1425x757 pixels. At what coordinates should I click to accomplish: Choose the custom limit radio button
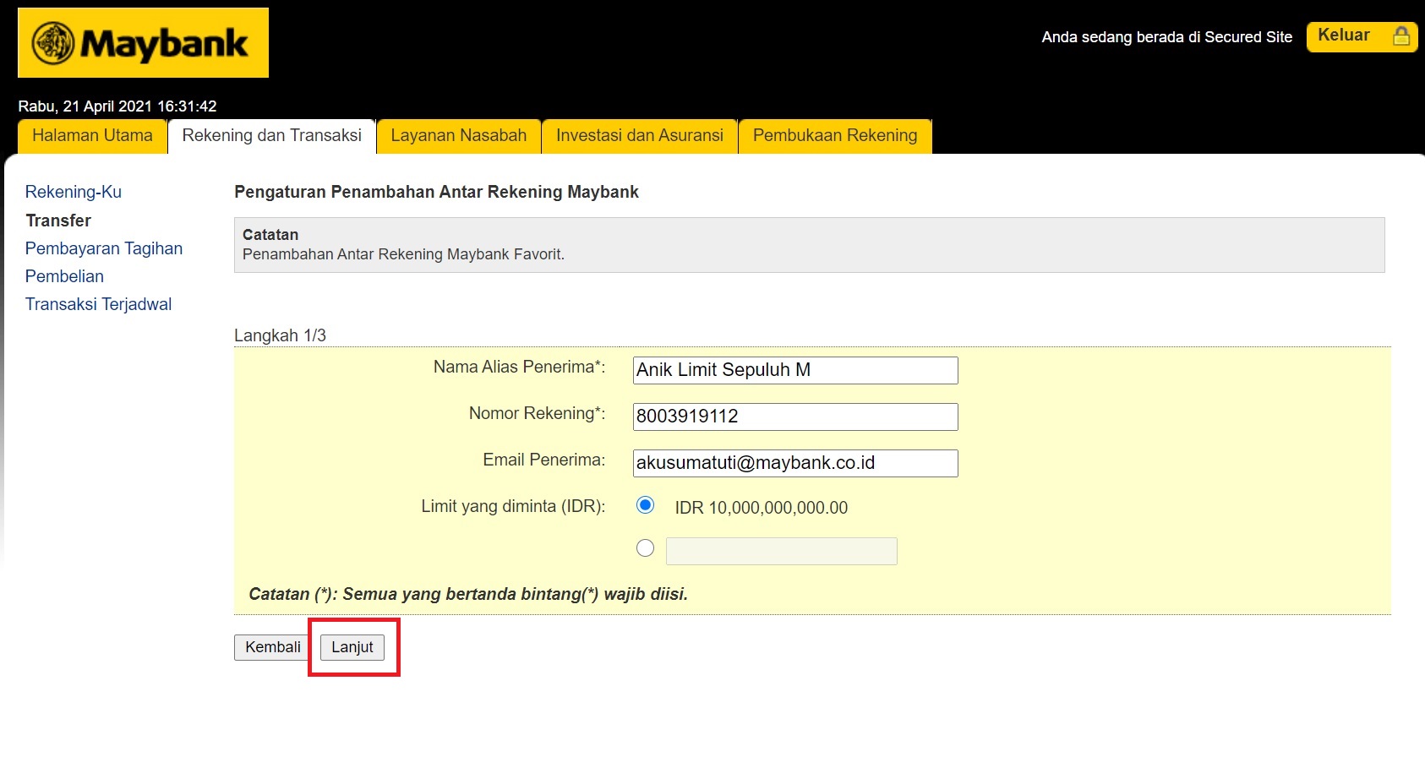[x=645, y=548]
